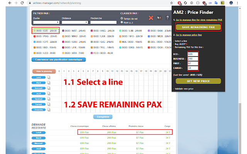The image size is (247, 154).
Task: Copy the Dimanche planning row icon
Action: click(x=49, y=109)
